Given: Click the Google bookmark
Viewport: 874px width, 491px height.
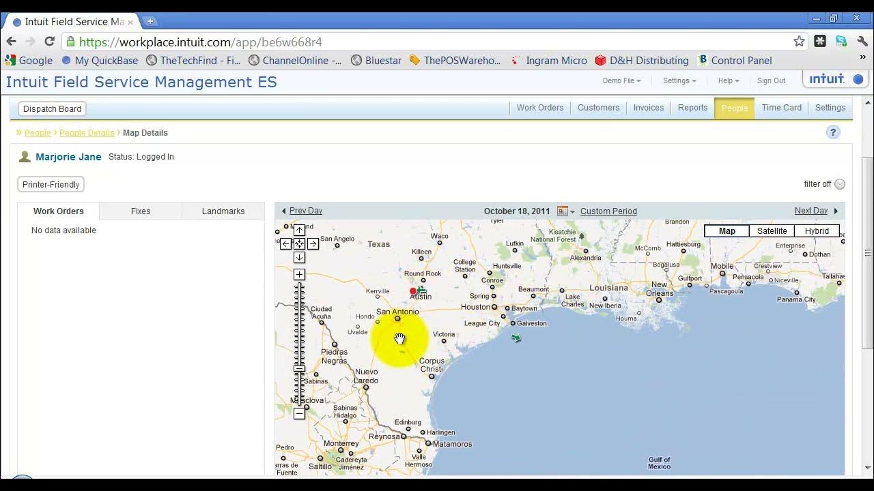Looking at the screenshot, I should [x=29, y=60].
